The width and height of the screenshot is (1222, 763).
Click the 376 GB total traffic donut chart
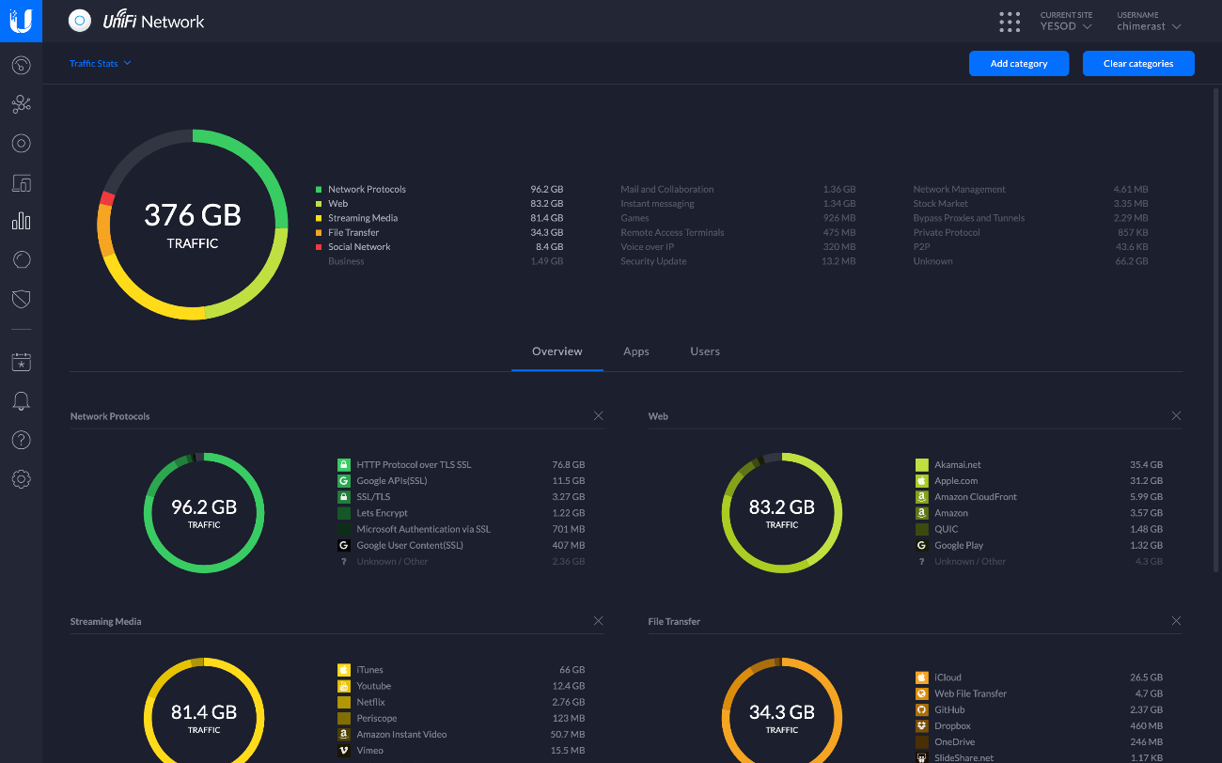(193, 225)
